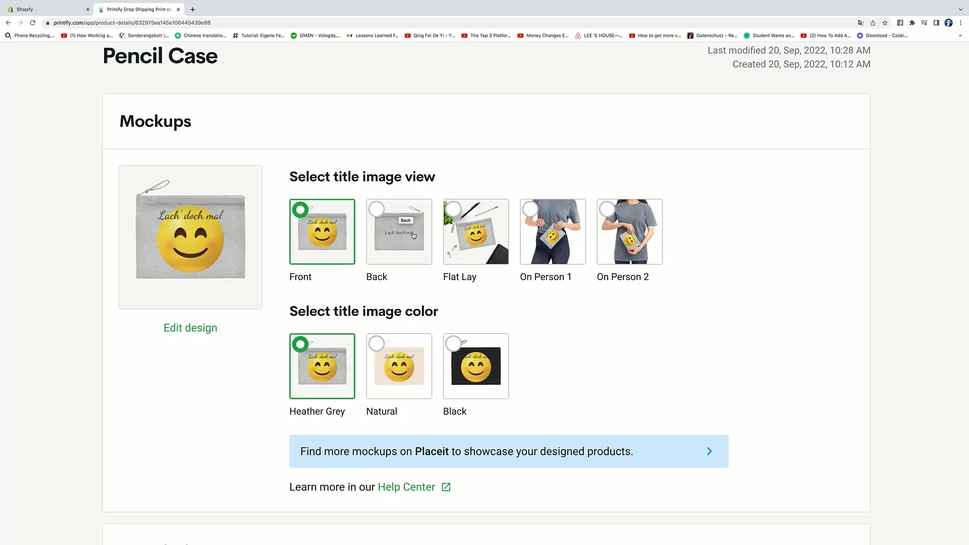The width and height of the screenshot is (969, 545).
Task: Open the Qing Fei De Yi bookmark
Action: pyautogui.click(x=430, y=35)
